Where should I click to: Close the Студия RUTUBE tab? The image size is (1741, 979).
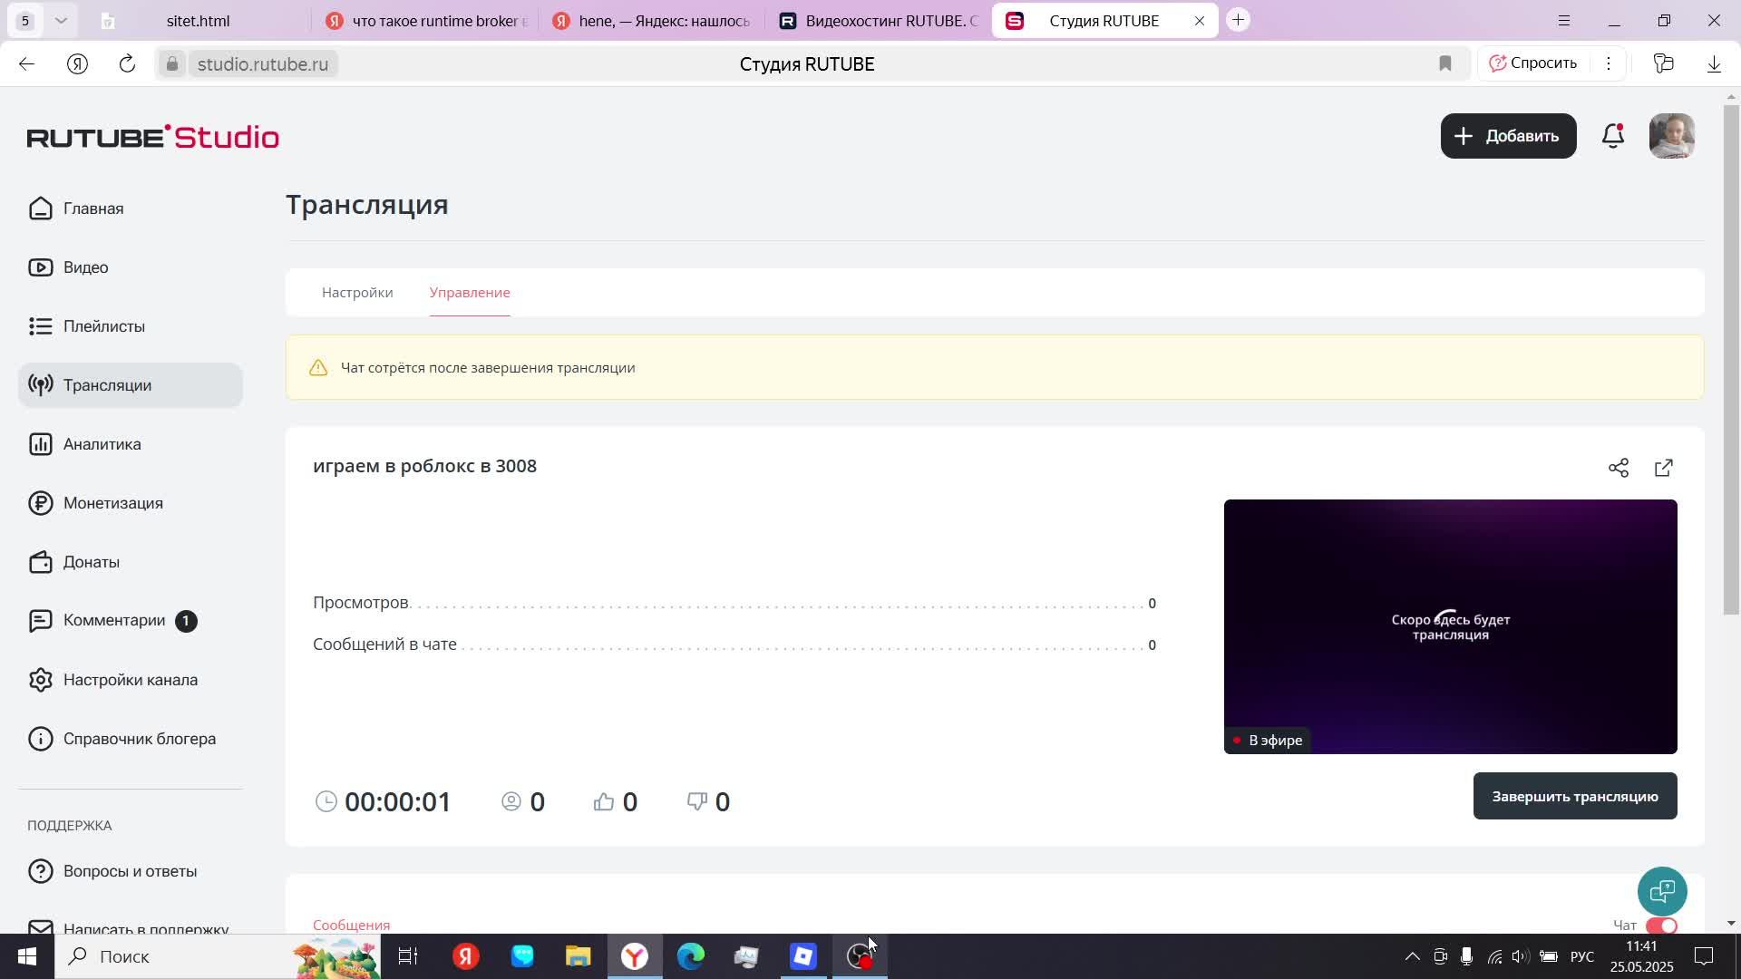coord(1200,21)
